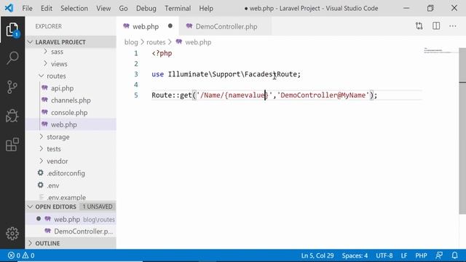
Task: Open the Edit menu
Action: pos(47,8)
